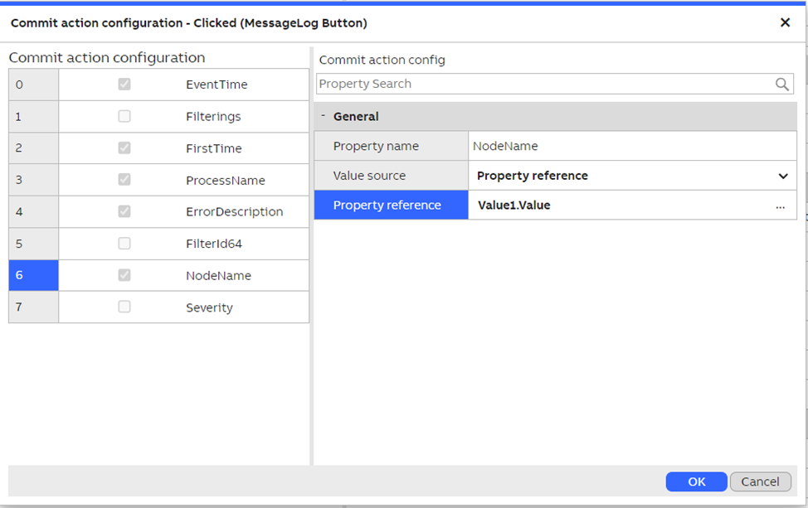Click the NodeName list entry
Screen dimensions: 808x508
pyautogui.click(x=218, y=275)
